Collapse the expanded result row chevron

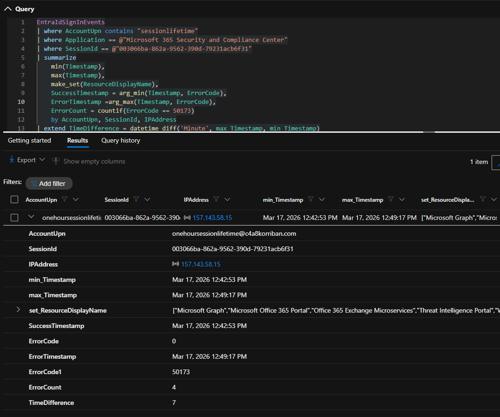pos(32,217)
